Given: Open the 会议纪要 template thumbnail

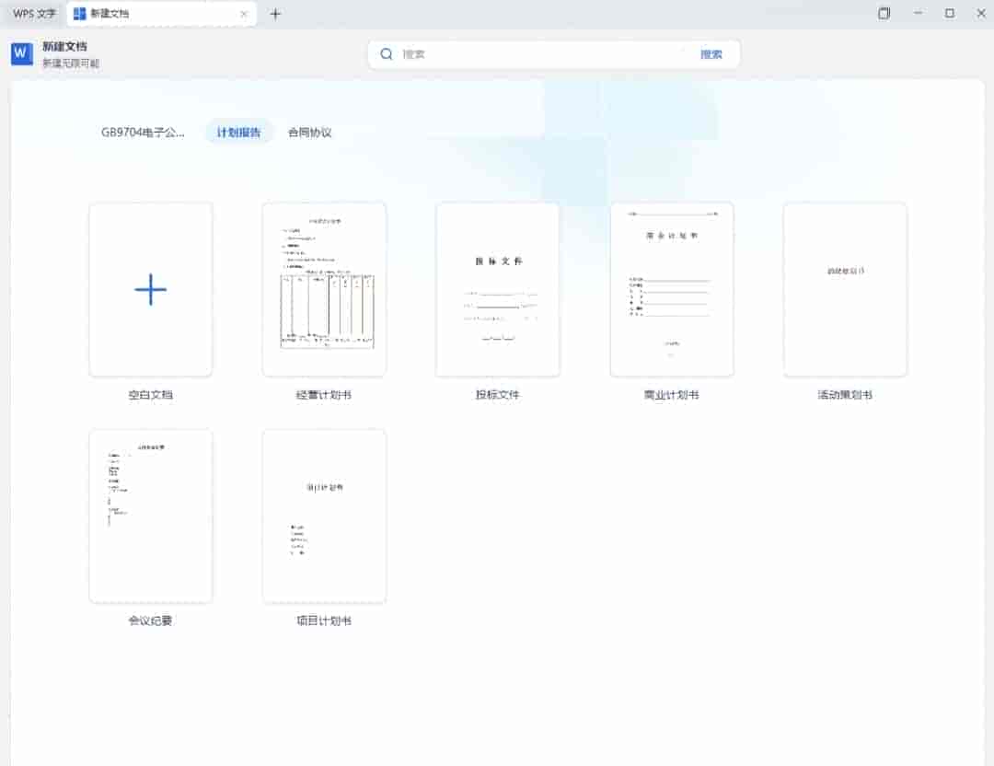Looking at the screenshot, I should click(x=150, y=516).
